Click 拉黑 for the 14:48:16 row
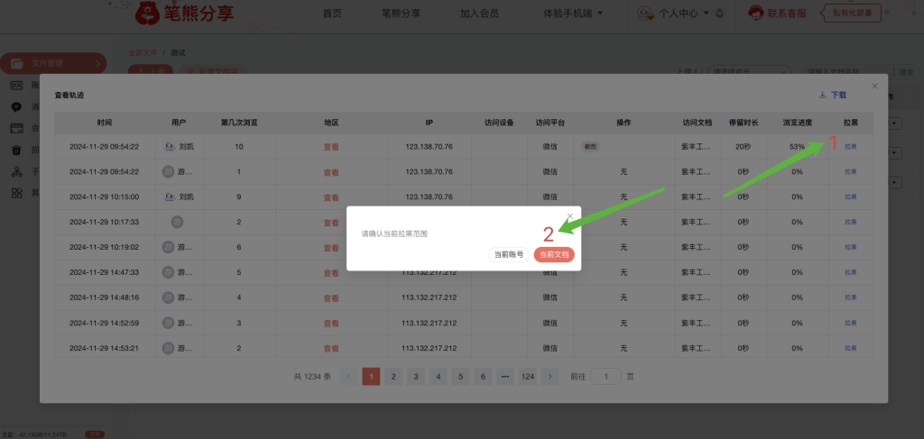 850,297
